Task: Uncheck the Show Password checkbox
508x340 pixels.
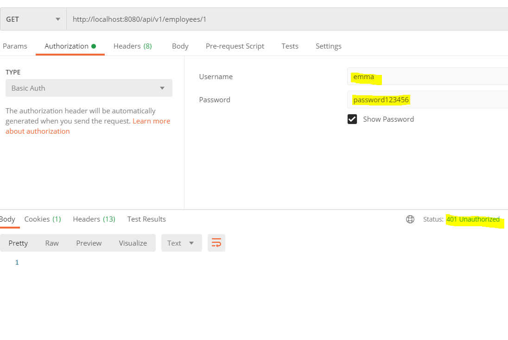Action: (352, 119)
